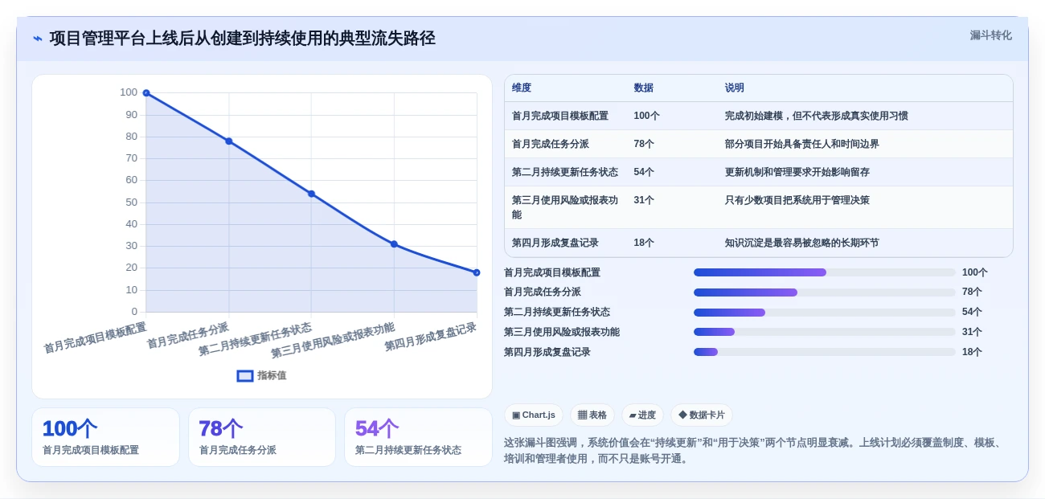Click x-axis label 首月完成任务分派 under chart

[188, 335]
